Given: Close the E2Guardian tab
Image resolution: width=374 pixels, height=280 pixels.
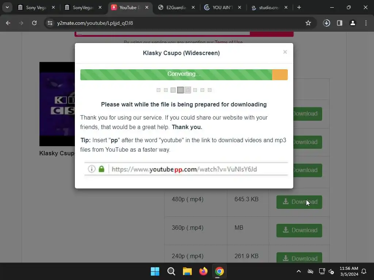Looking at the screenshot, I should pos(193,7).
